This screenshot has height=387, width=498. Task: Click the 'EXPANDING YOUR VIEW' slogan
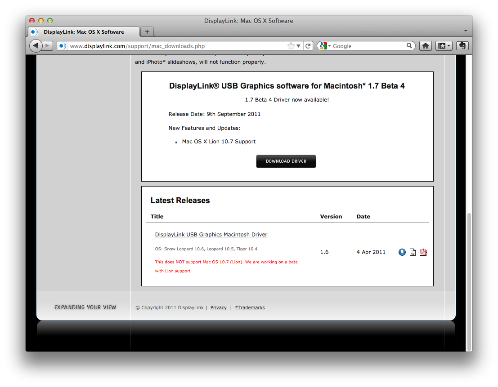pos(85,307)
